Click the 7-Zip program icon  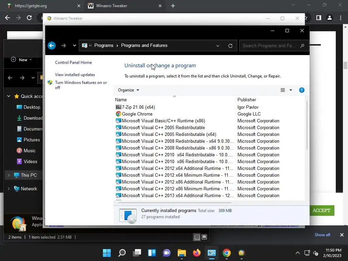point(119,107)
